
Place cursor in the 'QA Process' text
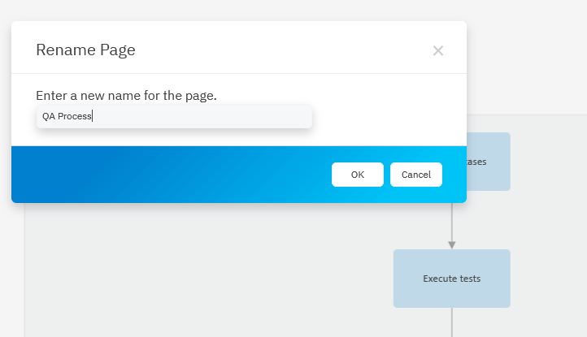coord(67,116)
